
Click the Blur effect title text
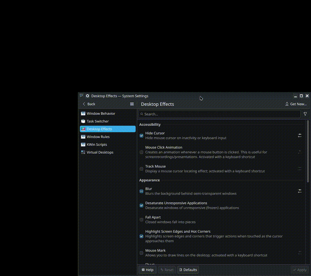click(149, 189)
